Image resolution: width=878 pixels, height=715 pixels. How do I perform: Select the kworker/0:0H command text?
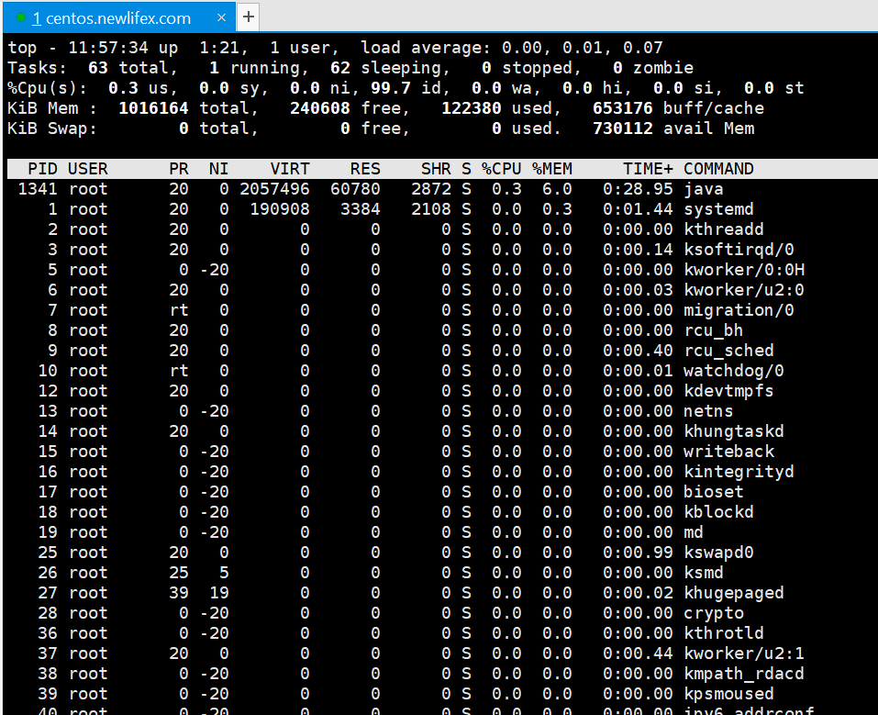pyautogui.click(x=744, y=270)
